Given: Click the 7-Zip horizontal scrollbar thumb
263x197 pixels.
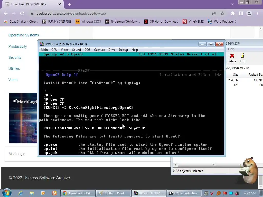Looking at the screenshot, I should 214,165.
